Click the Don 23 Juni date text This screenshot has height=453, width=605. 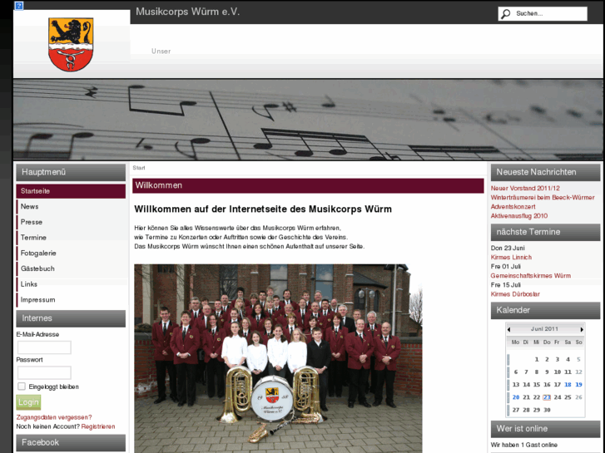508,248
